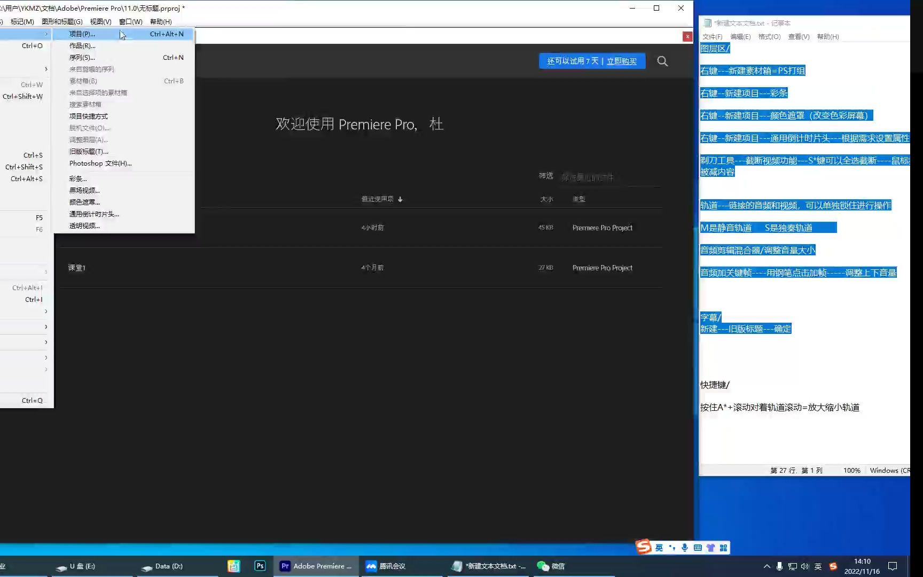Image resolution: width=923 pixels, height=577 pixels.
Task: Click the search magnifier icon on welcome screen
Action: click(x=662, y=61)
